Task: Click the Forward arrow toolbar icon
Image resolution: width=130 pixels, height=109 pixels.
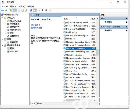Action: (6, 10)
